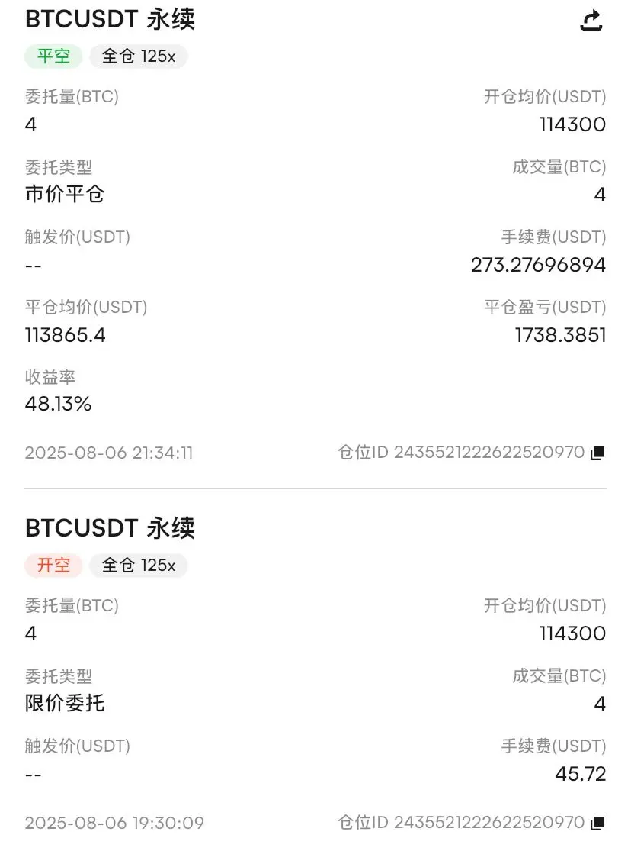Tap the first 全仓 125x leverage badge
The width and height of the screenshot is (631, 851).
(x=138, y=56)
